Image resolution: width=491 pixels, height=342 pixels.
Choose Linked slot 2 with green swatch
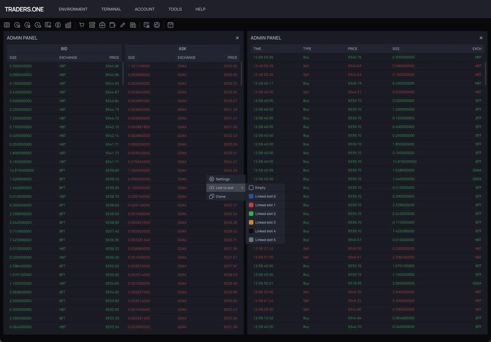coord(265,214)
